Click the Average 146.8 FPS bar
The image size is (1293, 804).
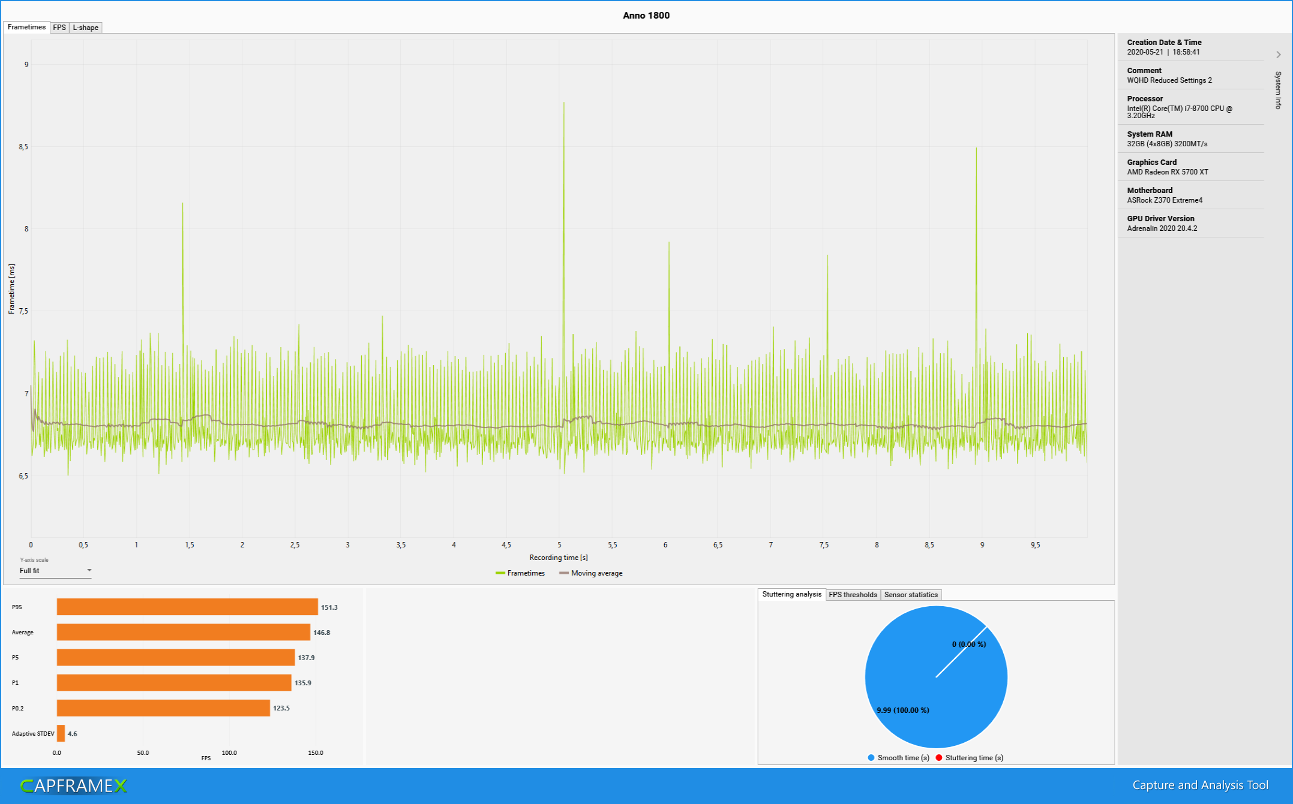(x=183, y=632)
